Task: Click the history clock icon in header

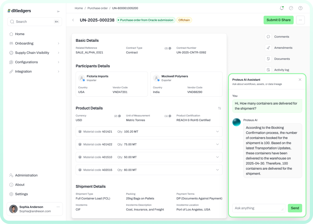Action: (x=291, y=8)
